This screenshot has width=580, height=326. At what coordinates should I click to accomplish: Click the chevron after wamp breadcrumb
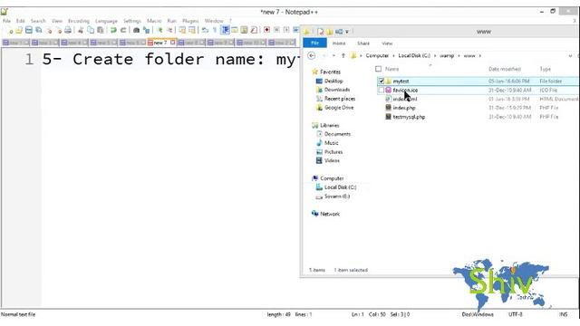459,56
